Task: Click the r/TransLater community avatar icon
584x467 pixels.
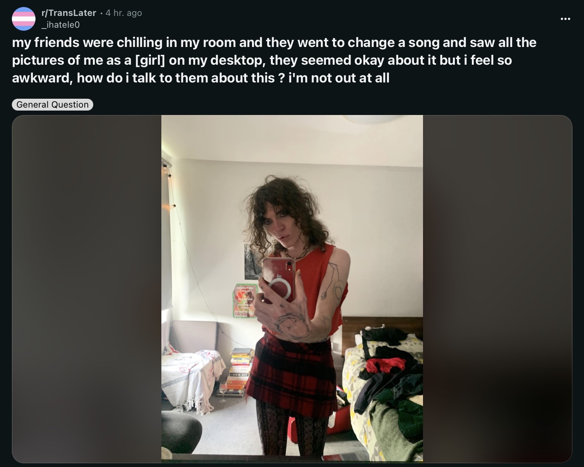Action: click(x=24, y=18)
